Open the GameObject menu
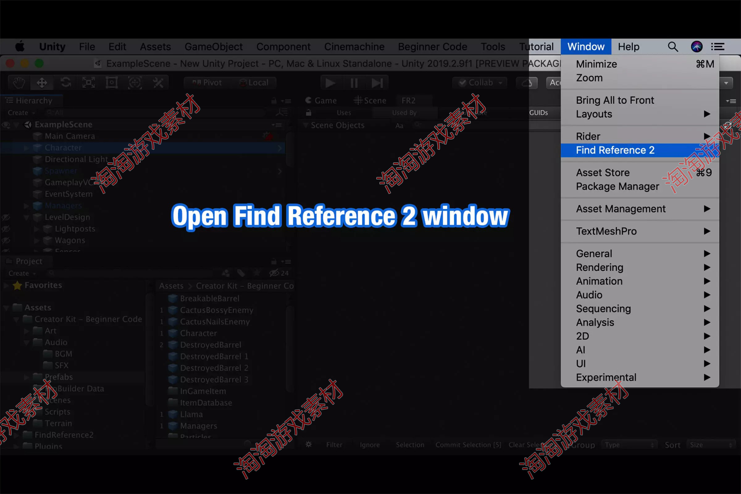Screen dimensions: 741x494 point(214,47)
